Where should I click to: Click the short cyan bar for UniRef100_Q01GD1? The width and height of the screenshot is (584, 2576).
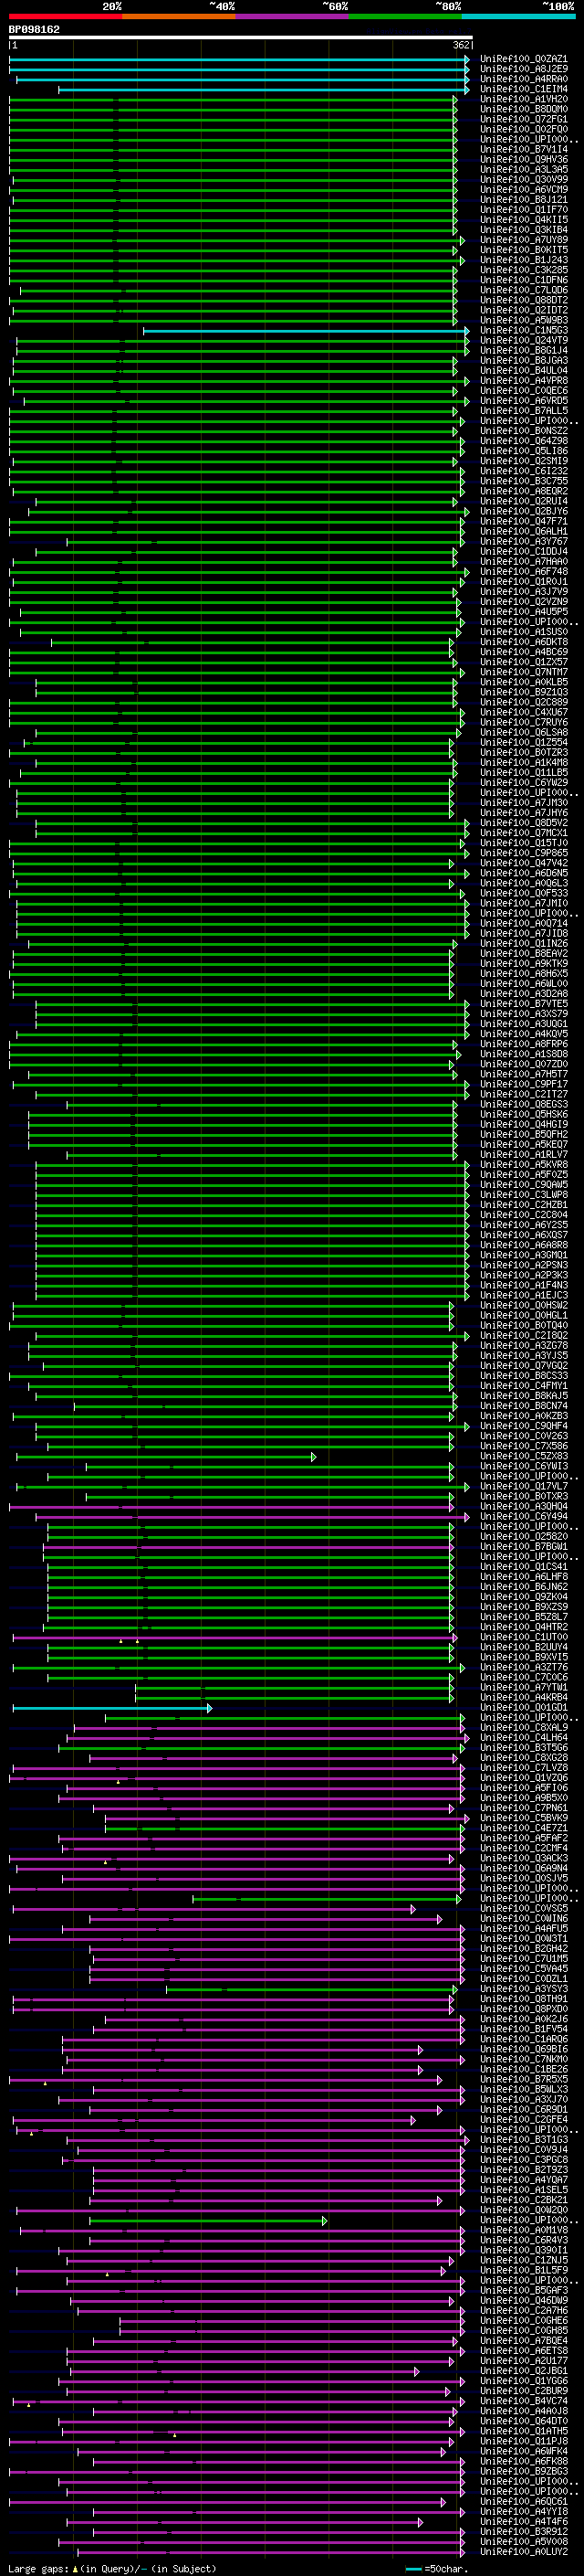click(112, 1708)
